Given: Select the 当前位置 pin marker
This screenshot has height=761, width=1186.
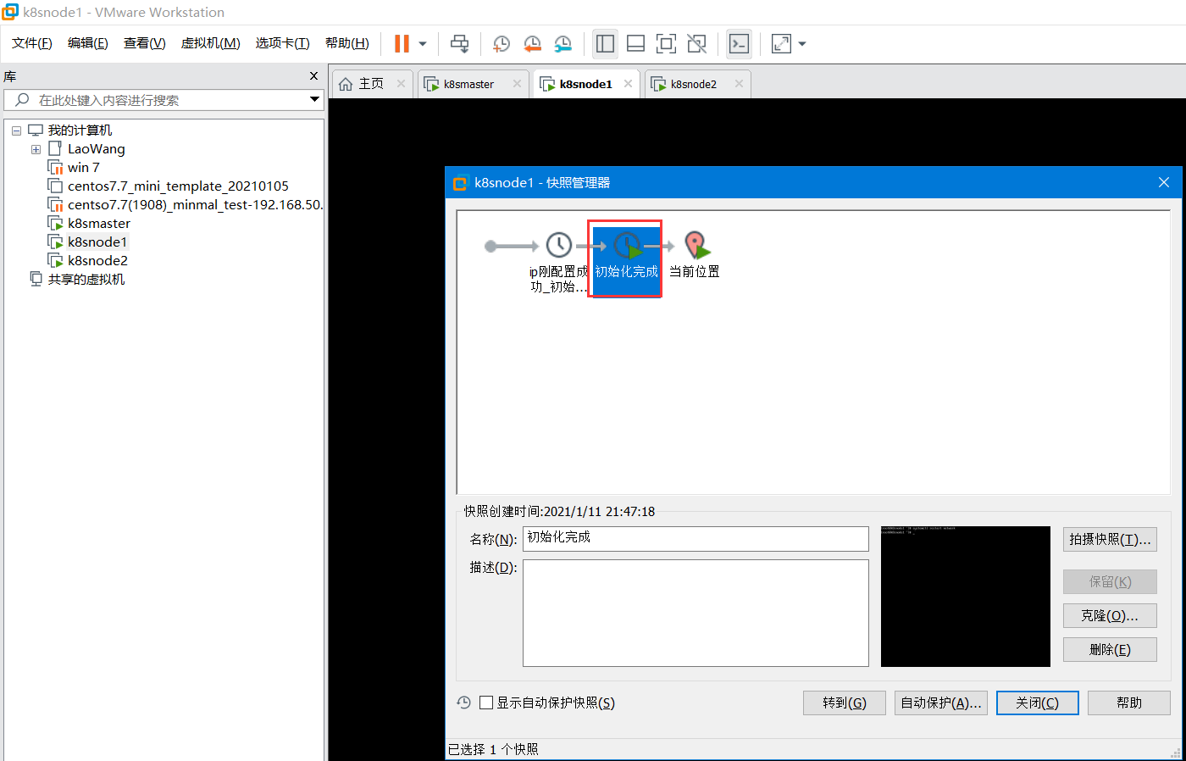Looking at the screenshot, I should (x=696, y=245).
